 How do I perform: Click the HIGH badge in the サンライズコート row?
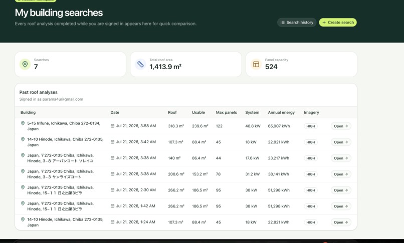[311, 174]
